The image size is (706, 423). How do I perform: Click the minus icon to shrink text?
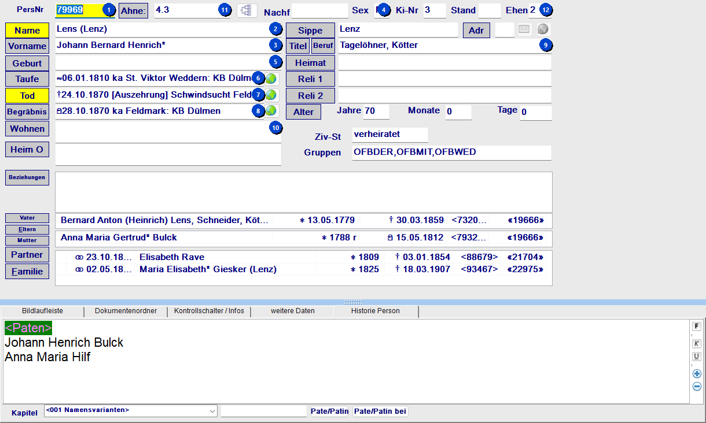coord(697,387)
